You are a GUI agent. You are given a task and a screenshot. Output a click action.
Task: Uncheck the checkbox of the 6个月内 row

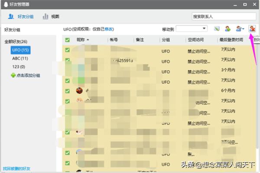point(67,91)
